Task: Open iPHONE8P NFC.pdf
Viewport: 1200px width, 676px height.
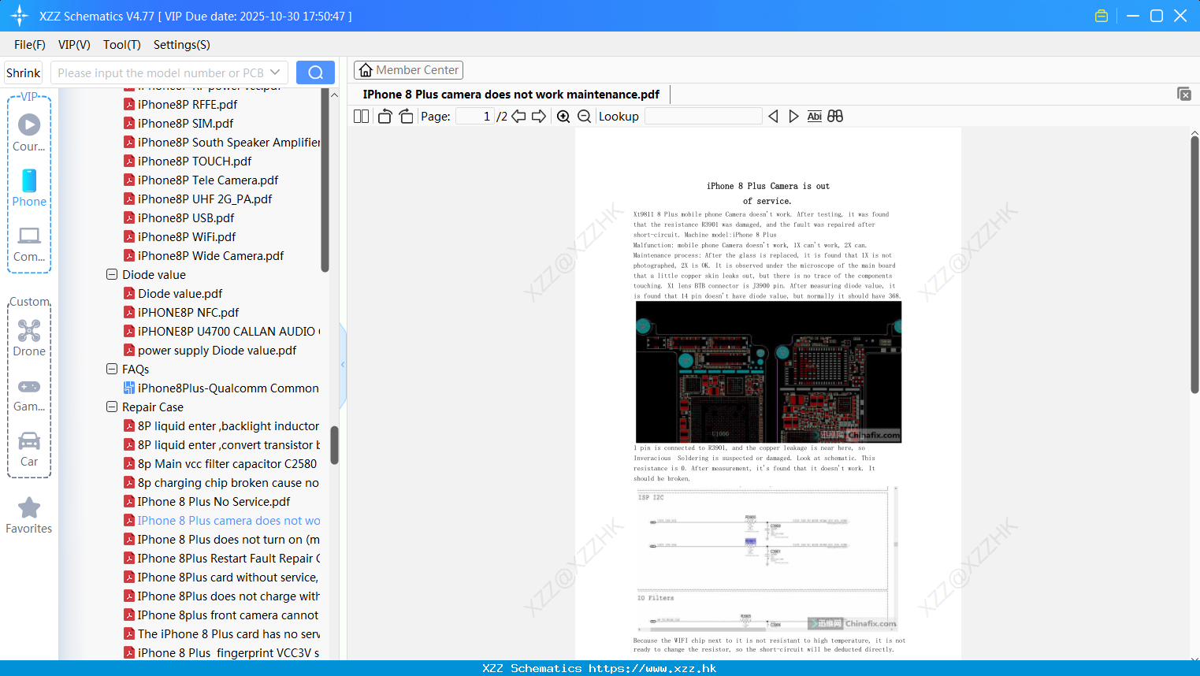Action: pos(188,313)
